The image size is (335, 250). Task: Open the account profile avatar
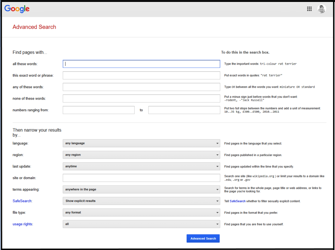(x=322, y=9)
